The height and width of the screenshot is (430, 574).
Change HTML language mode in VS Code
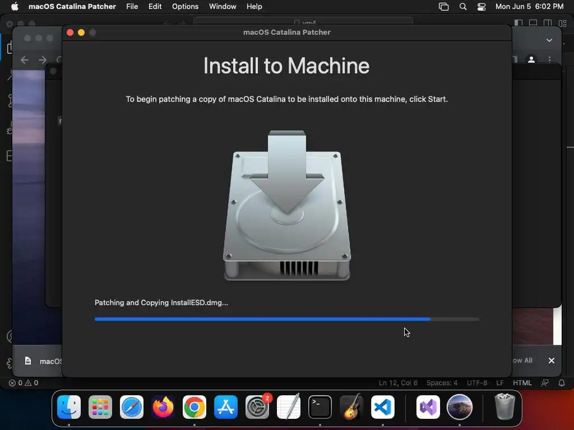(x=522, y=383)
